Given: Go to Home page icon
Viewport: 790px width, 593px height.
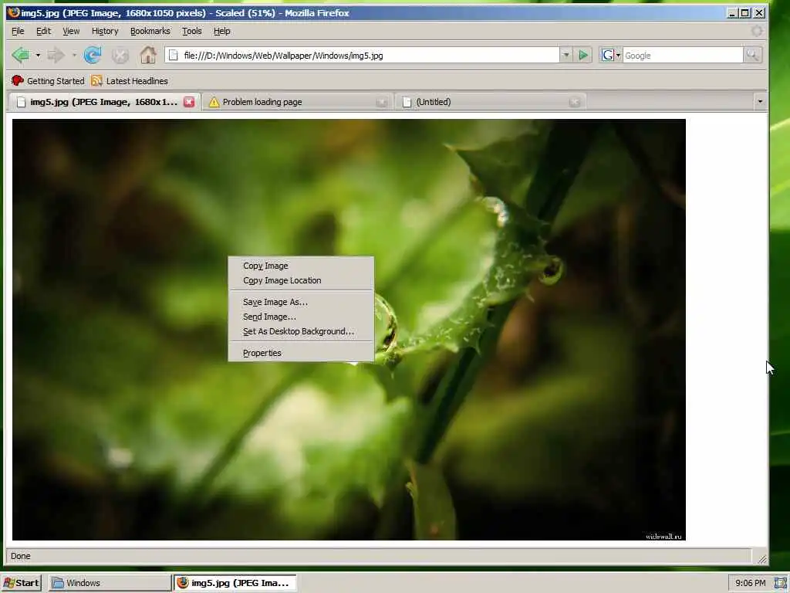Looking at the screenshot, I should point(148,55).
